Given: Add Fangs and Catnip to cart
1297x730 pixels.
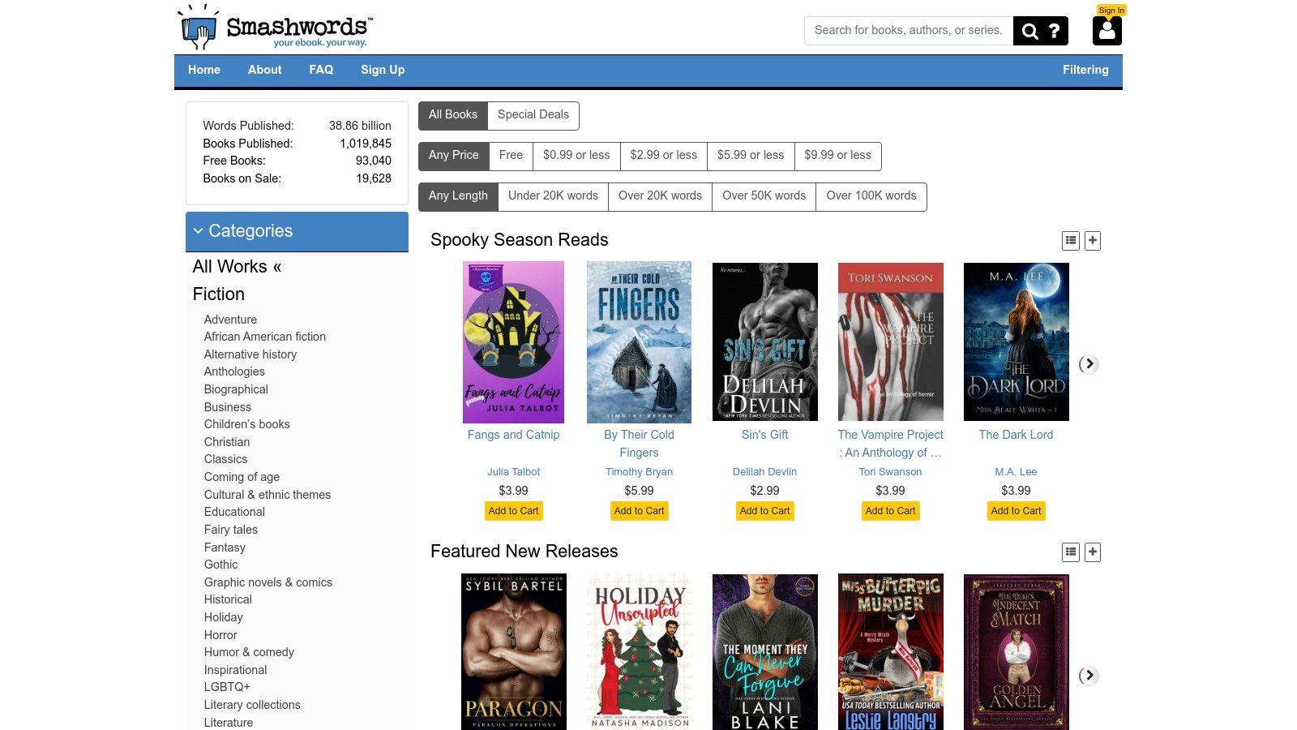Looking at the screenshot, I should (x=513, y=511).
